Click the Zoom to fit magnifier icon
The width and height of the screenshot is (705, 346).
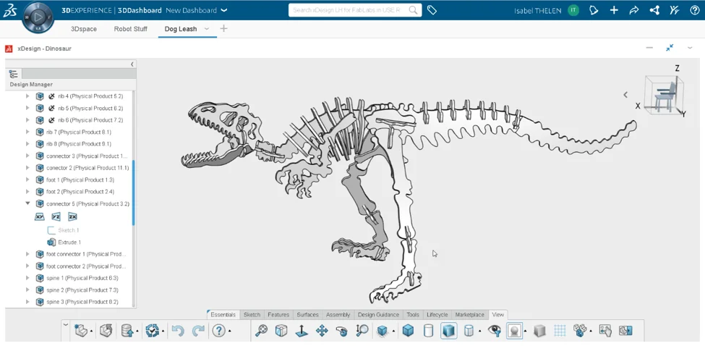(x=261, y=331)
